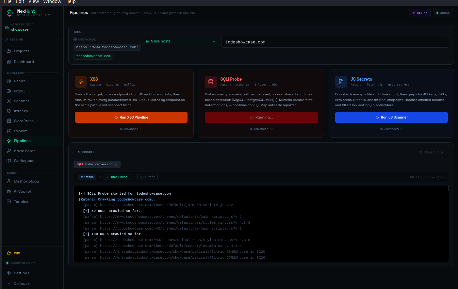Viewport: 458px width, 289px height.
Task: Expand Advanced options under XSS
Action: tap(131, 129)
